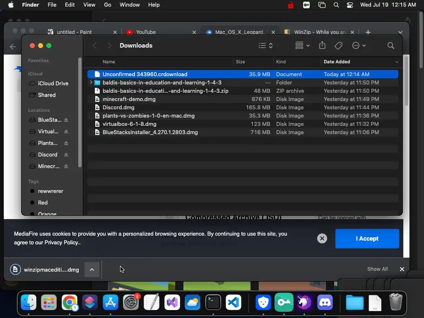Launch Google Chrome from the Dock
This screenshot has height=318, width=424.
click(70, 302)
